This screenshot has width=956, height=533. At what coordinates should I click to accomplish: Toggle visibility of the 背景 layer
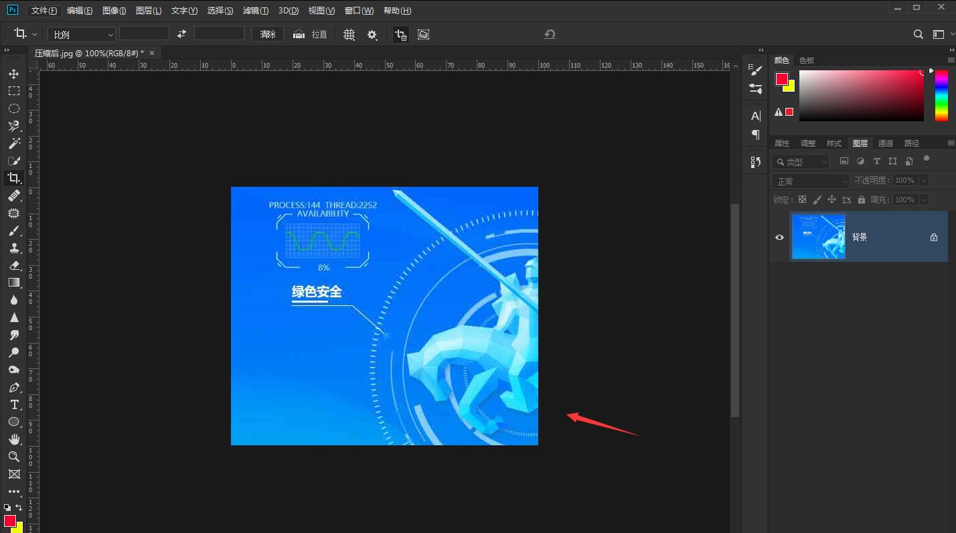(x=779, y=237)
